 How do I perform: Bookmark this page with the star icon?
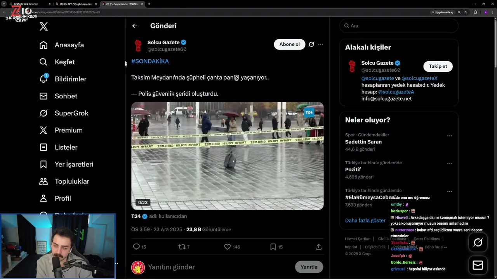click(x=466, y=12)
